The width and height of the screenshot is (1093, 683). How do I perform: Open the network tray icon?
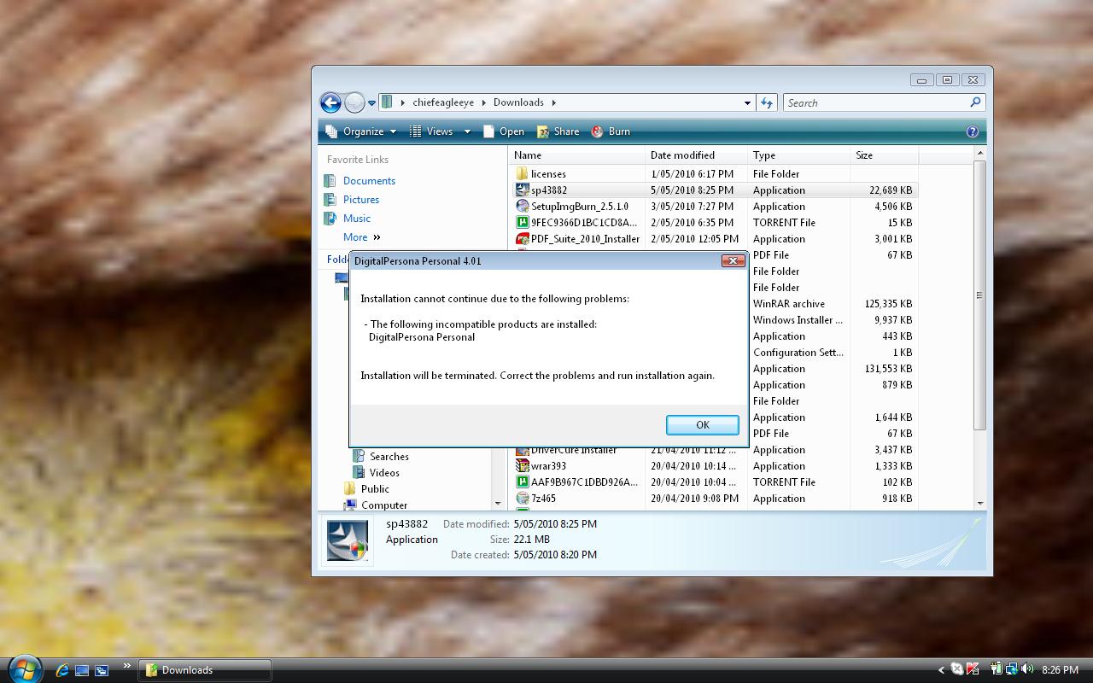(1011, 669)
